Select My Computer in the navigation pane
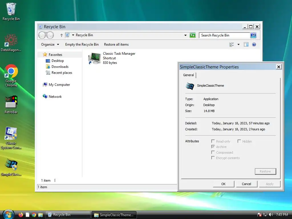Image resolution: width=292 pixels, height=219 pixels. coord(59,84)
